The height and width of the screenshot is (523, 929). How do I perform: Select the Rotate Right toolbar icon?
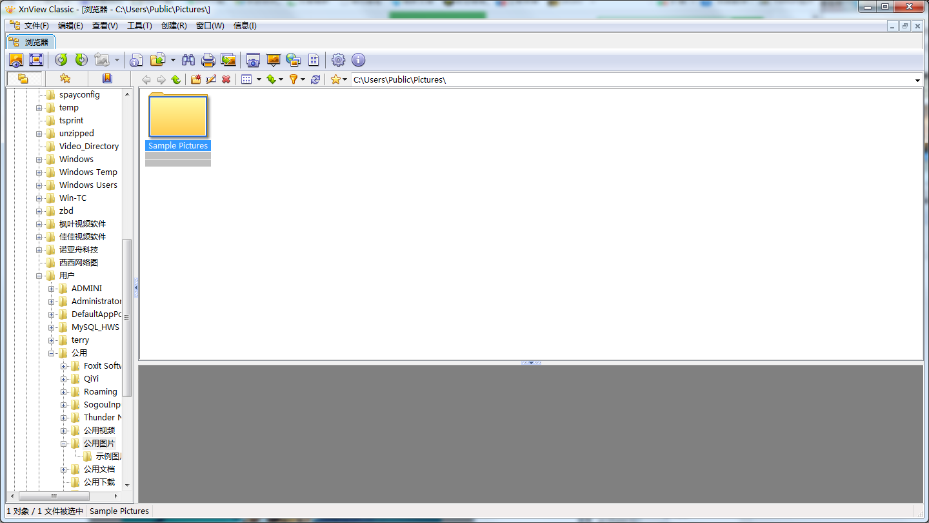(79, 59)
